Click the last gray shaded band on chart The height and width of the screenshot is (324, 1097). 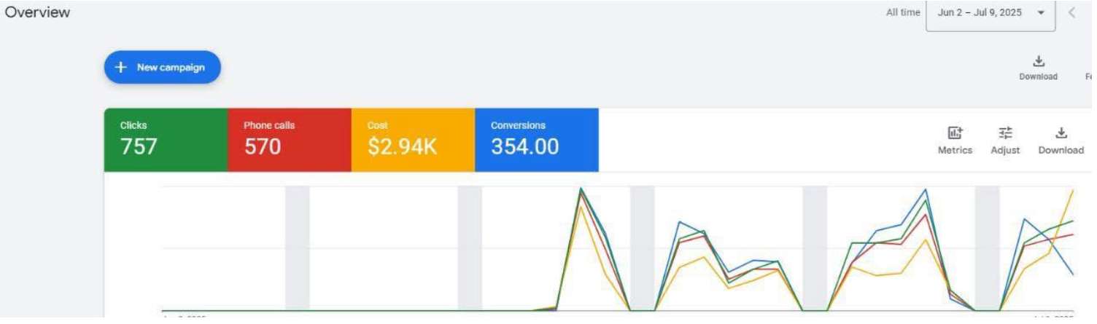987,248
